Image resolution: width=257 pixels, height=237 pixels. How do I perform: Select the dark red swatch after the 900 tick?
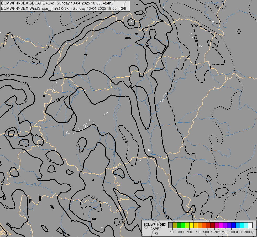212,225
